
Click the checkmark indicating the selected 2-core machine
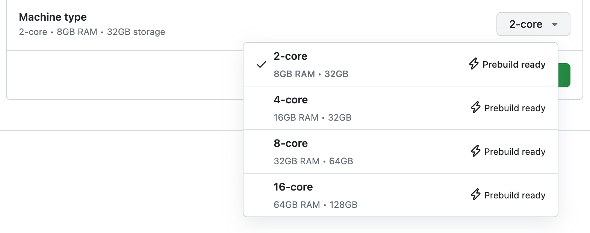coord(260,65)
